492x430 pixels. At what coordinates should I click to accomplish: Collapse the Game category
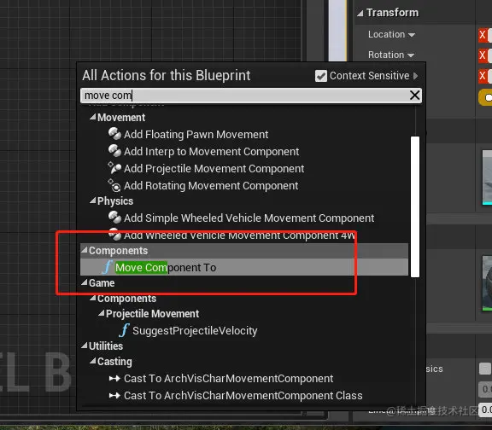(x=85, y=282)
